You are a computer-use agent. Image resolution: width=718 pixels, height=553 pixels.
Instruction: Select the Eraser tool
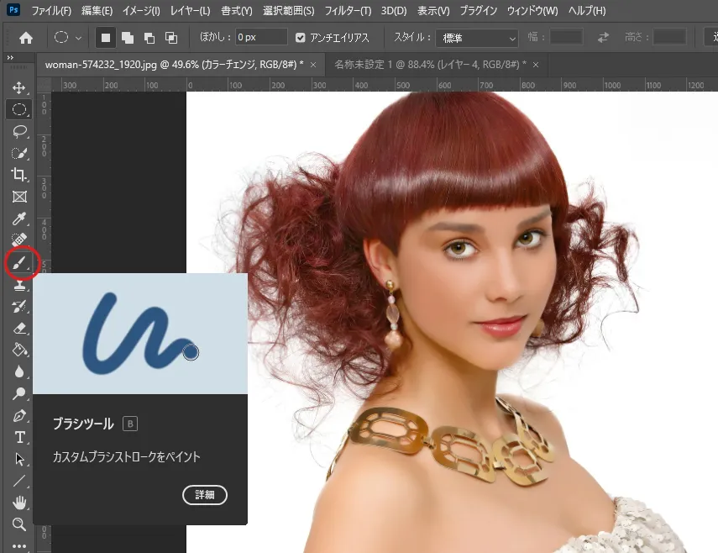pyautogui.click(x=18, y=328)
